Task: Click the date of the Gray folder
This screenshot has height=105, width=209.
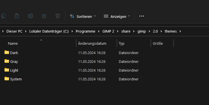Action: coord(92,62)
